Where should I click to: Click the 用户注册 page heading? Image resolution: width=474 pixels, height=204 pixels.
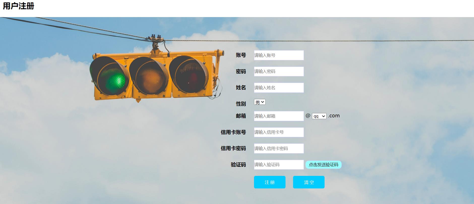(x=18, y=6)
